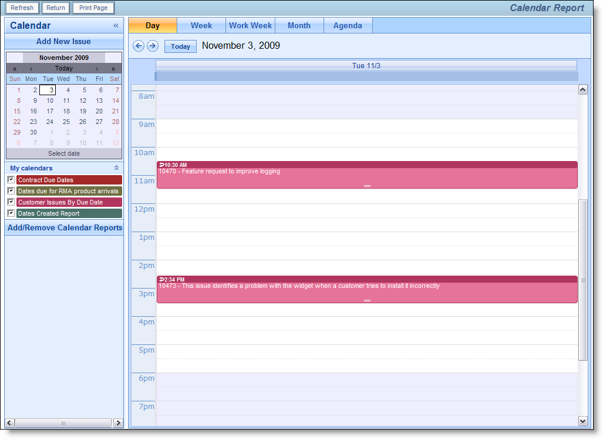Click the Contract Due Dates red label
The image size is (603, 439).
pos(69,180)
